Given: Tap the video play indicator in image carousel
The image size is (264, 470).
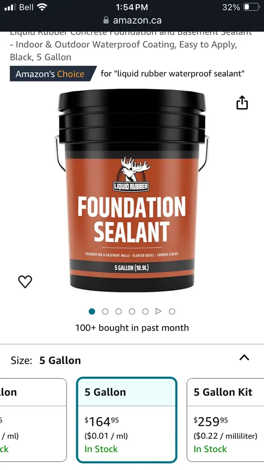Looking at the screenshot, I should point(158,311).
